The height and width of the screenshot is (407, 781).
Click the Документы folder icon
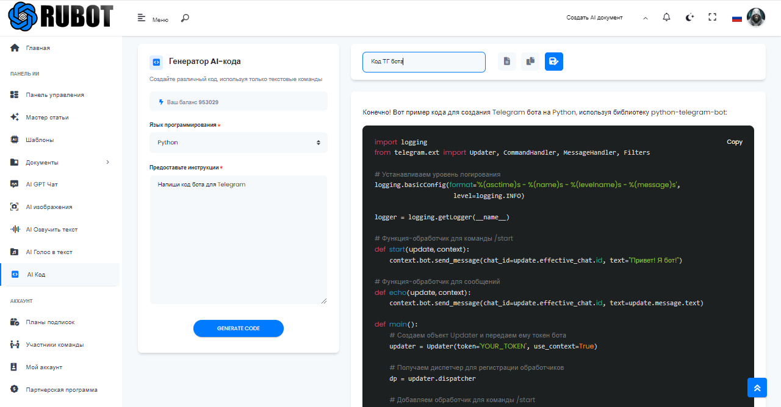click(x=15, y=162)
